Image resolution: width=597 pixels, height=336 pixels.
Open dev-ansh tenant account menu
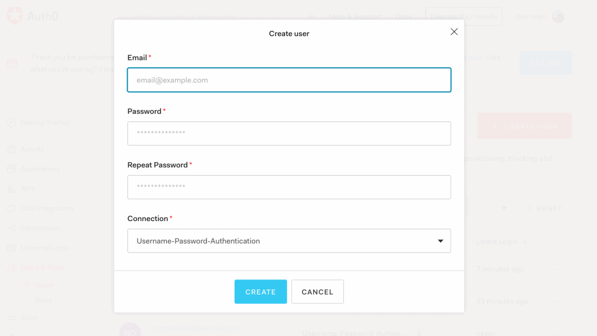(x=539, y=17)
